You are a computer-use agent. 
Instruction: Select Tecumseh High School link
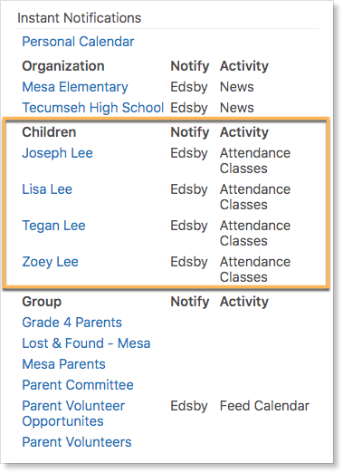click(x=93, y=108)
